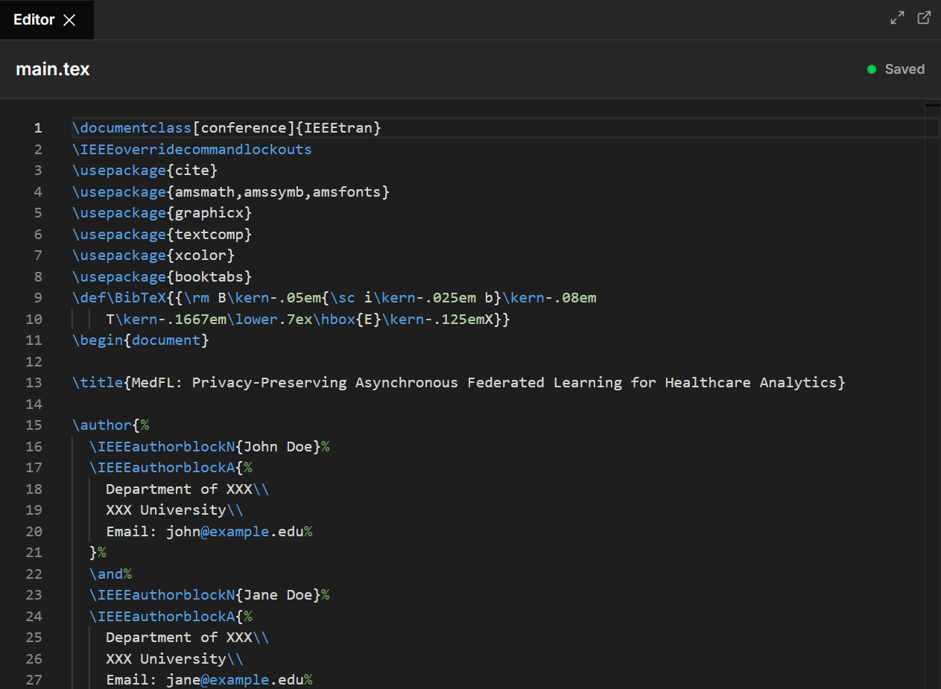Click the \IEEEoverridecommandlockouts line
The height and width of the screenshot is (689, 941).
pyautogui.click(x=191, y=150)
